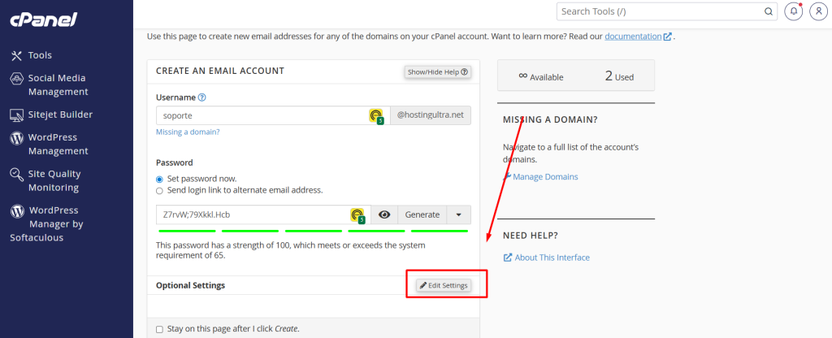Screen dimensions: 832x338
Task: Open Social Media Management sidebar item
Action: pos(57,84)
